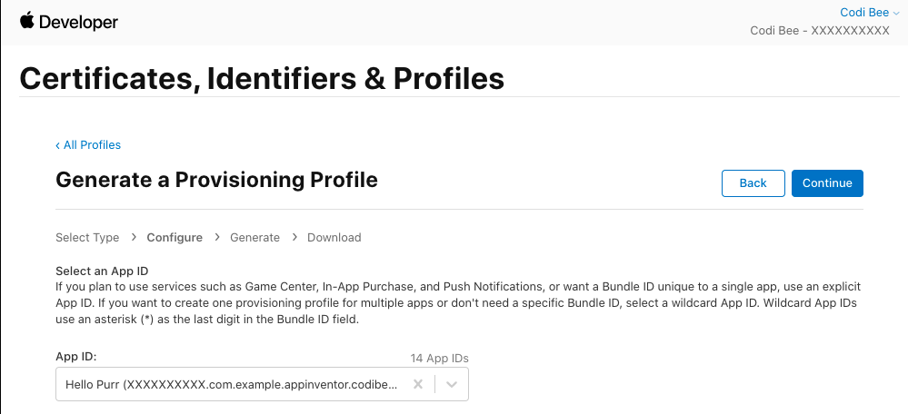This screenshot has height=414, width=908.
Task: Expand the App ID dropdown arrow
Action: pyautogui.click(x=453, y=384)
